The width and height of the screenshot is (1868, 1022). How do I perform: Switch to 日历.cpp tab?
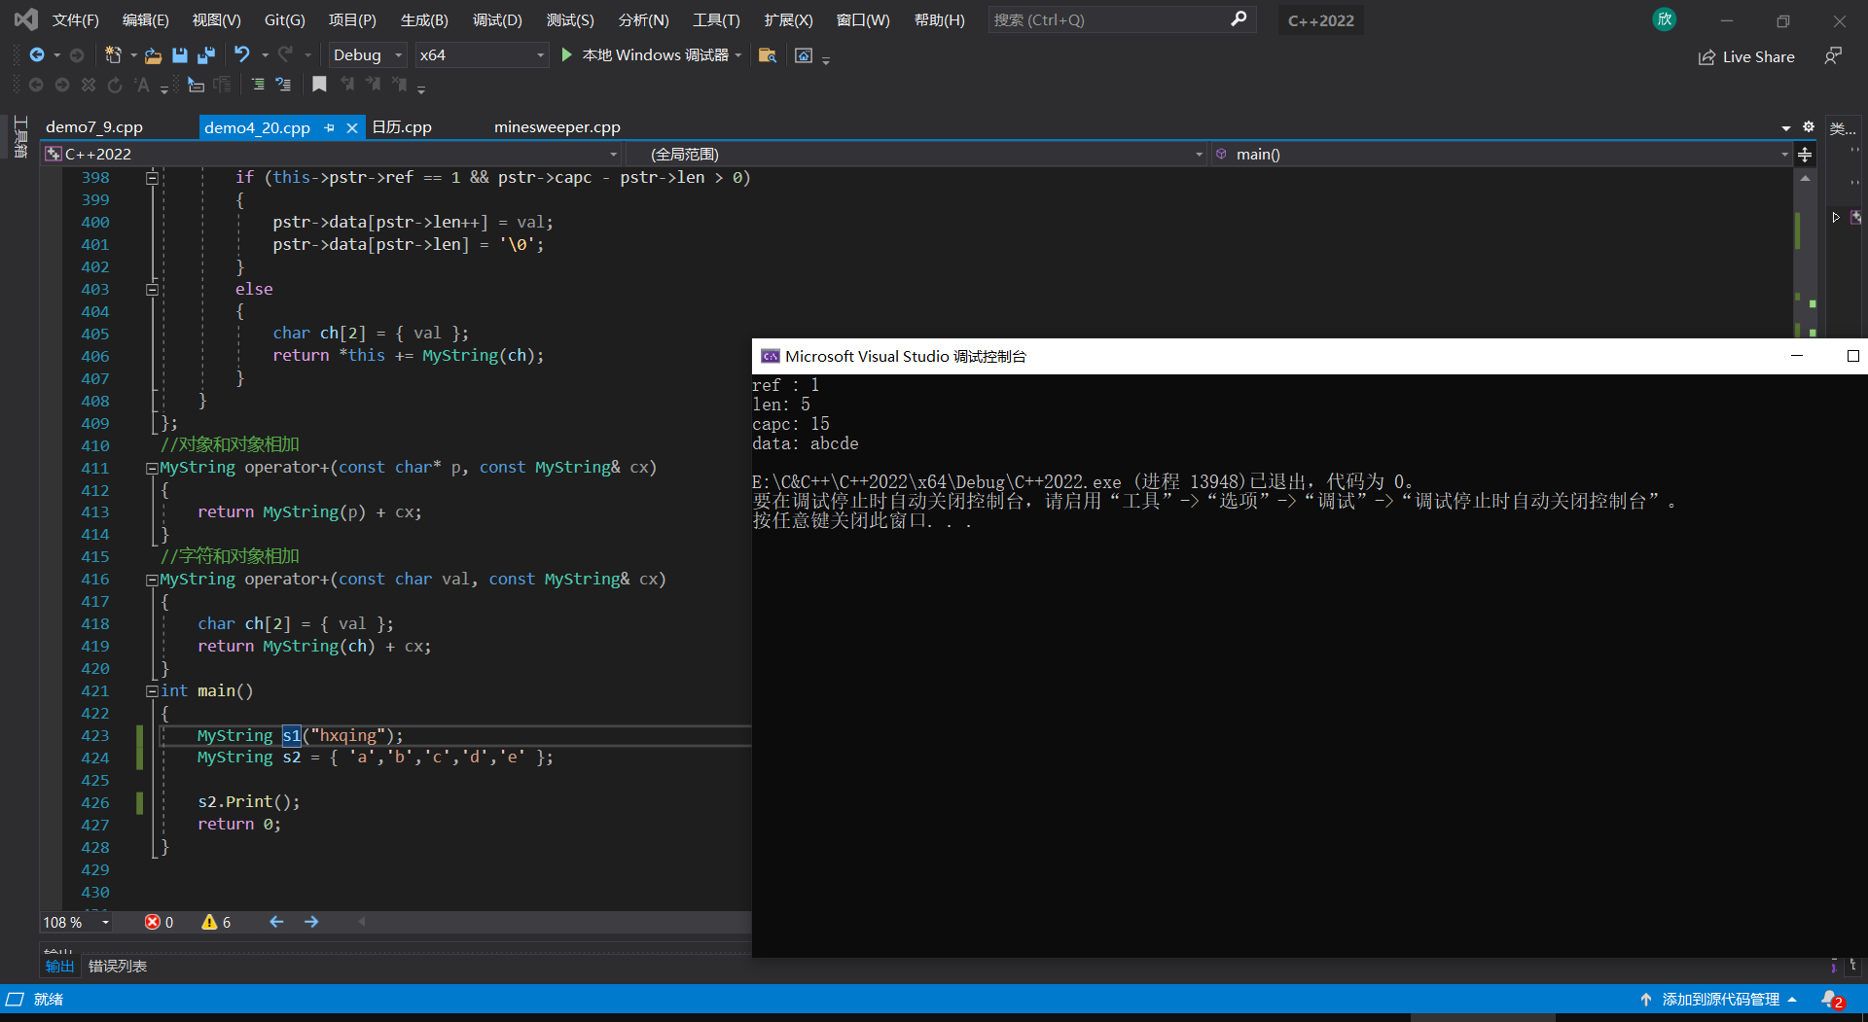coord(402,127)
